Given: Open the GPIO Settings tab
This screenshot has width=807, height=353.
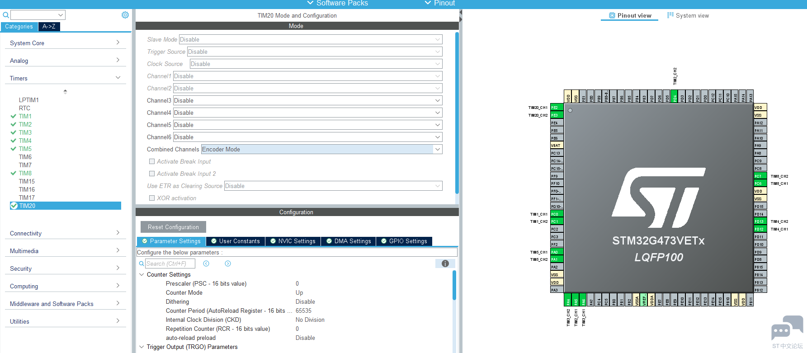Looking at the screenshot, I should pyautogui.click(x=404, y=241).
